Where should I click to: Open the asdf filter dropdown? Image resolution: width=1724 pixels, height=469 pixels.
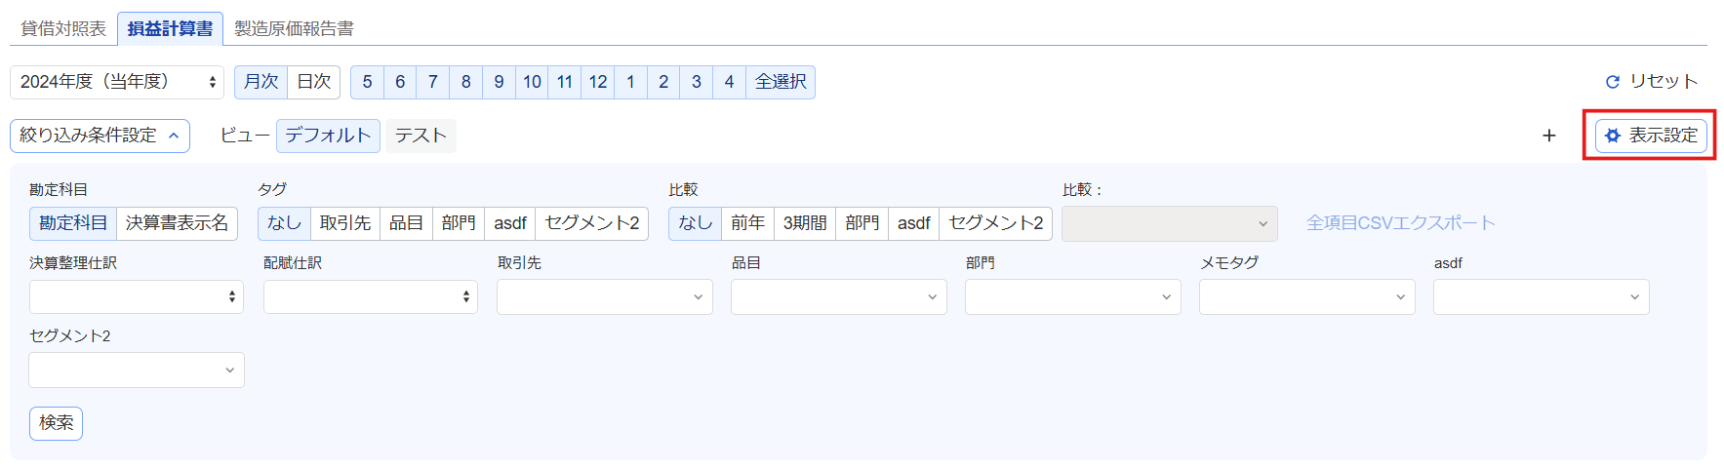(1542, 296)
